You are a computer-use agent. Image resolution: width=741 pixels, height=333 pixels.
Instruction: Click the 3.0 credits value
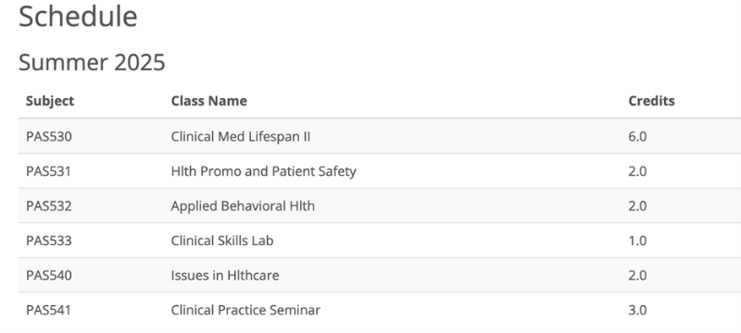pyautogui.click(x=637, y=311)
